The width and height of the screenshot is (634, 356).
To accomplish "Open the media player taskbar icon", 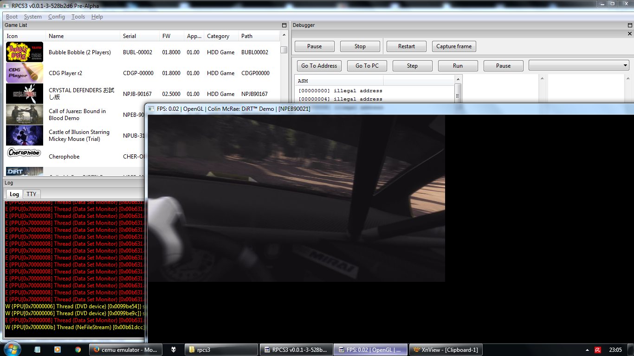I will [x=58, y=350].
